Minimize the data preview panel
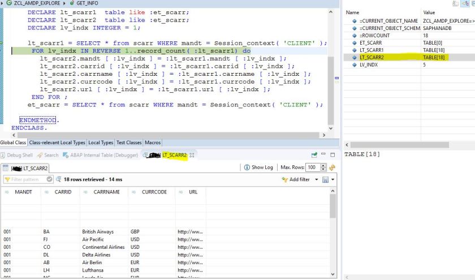Image resolution: width=475 pixels, height=280 pixels. (x=325, y=155)
